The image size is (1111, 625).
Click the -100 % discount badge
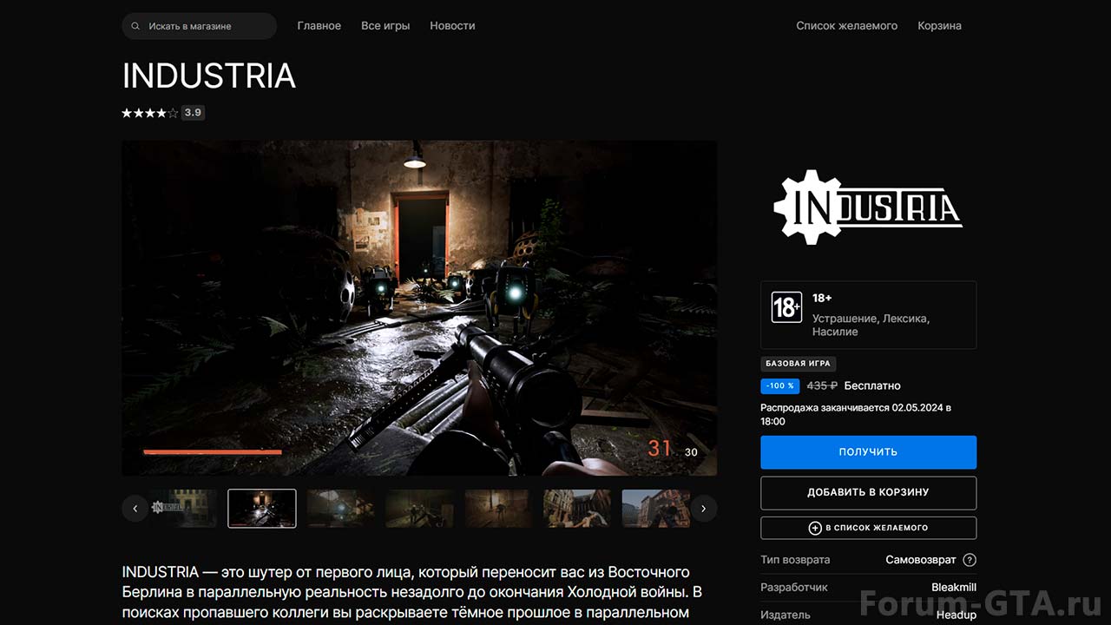(780, 386)
